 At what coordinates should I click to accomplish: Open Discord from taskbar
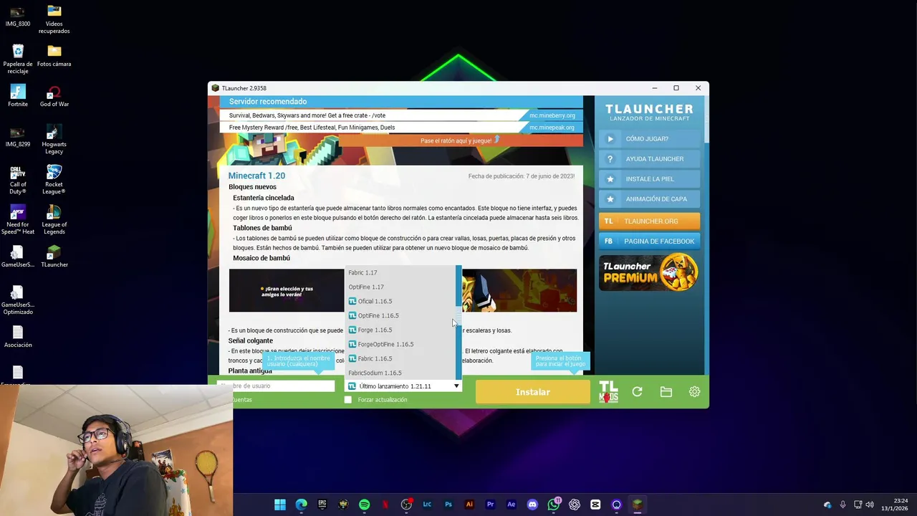pos(532,505)
